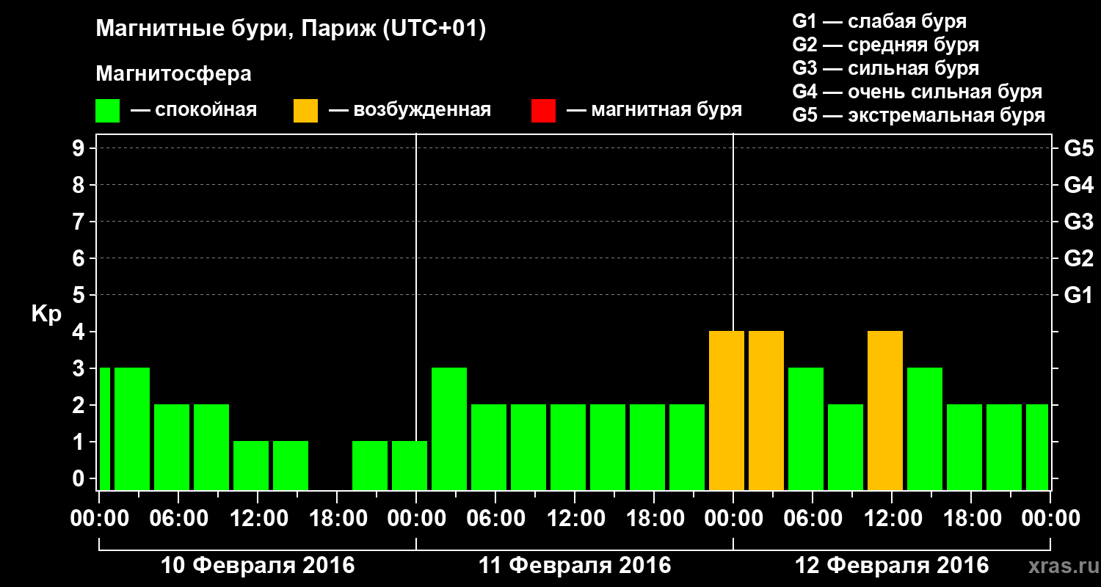Click the Kp 3 bar after 12:00 on 12 February
Screen dimensions: 1101x587
tap(925, 429)
